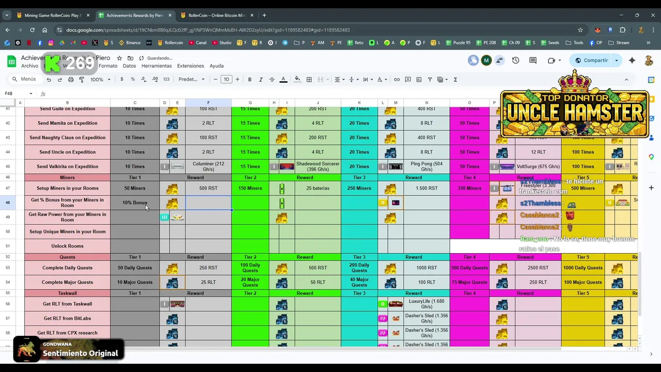Viewport: 661px width, 372px height.
Task: Reload the browser page
Action: coord(32,30)
